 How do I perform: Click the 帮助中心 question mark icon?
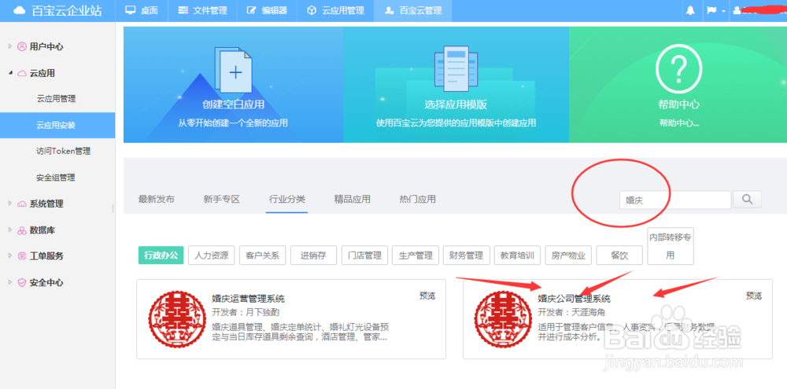[678, 68]
